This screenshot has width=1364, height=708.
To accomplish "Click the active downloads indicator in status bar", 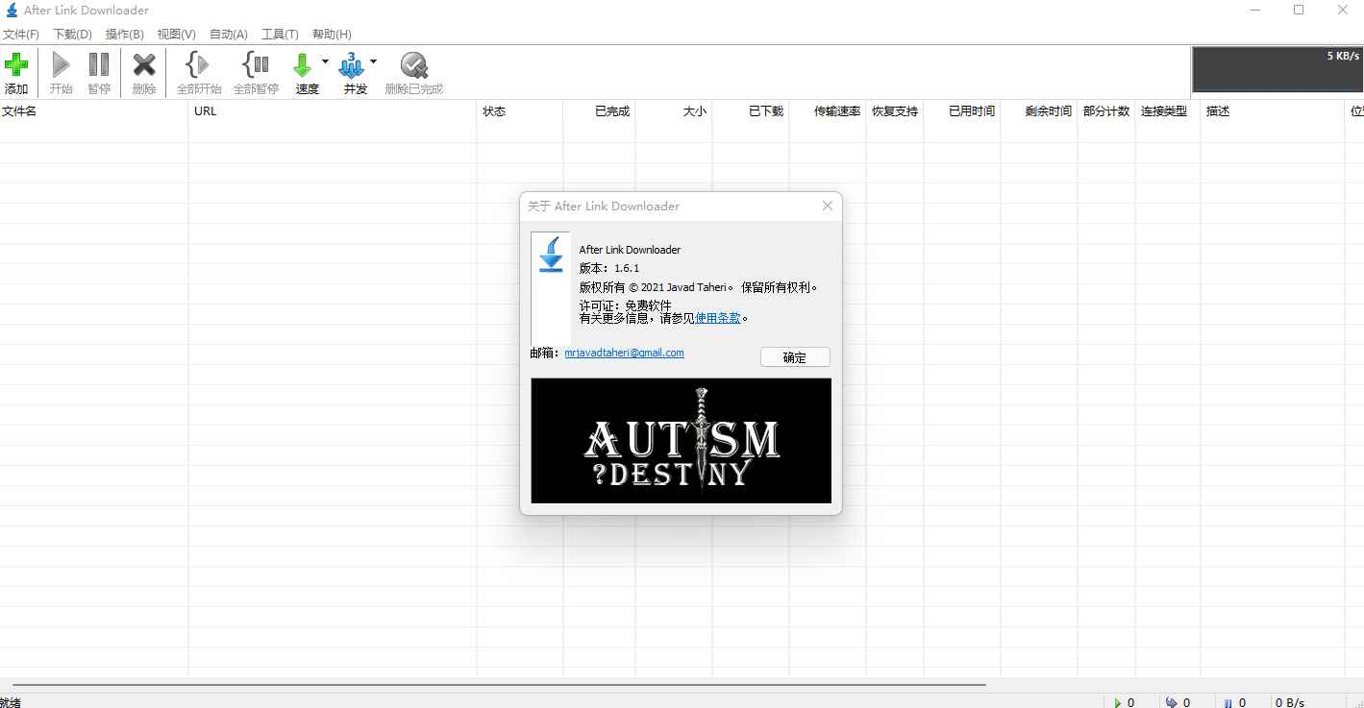I will 1124,701.
